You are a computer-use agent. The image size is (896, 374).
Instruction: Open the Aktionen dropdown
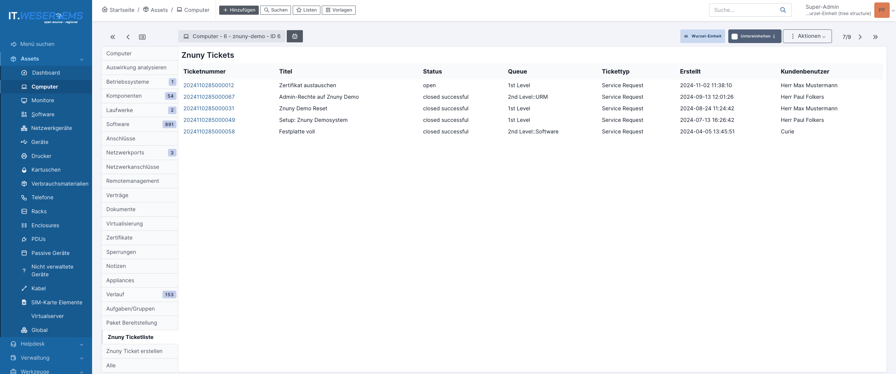coord(807,36)
